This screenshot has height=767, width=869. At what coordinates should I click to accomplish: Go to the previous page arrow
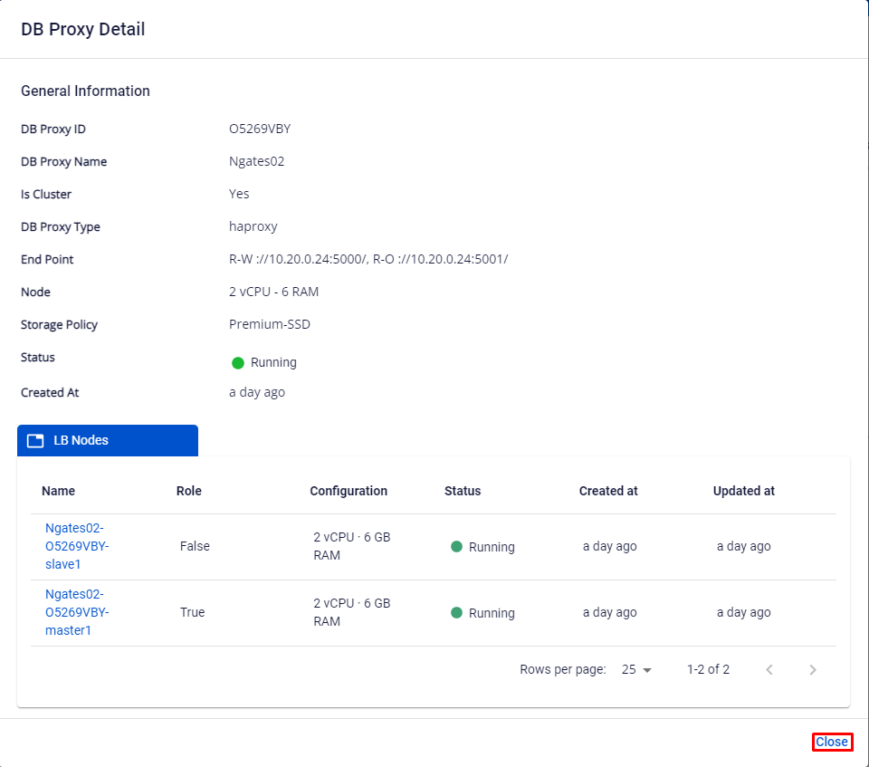coord(769,670)
